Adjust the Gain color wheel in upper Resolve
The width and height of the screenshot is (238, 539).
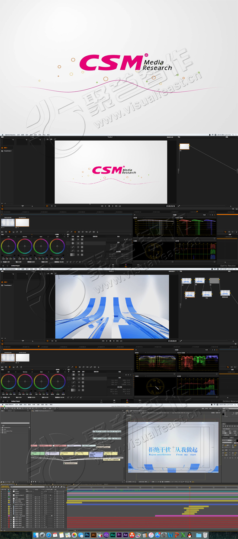41,246
